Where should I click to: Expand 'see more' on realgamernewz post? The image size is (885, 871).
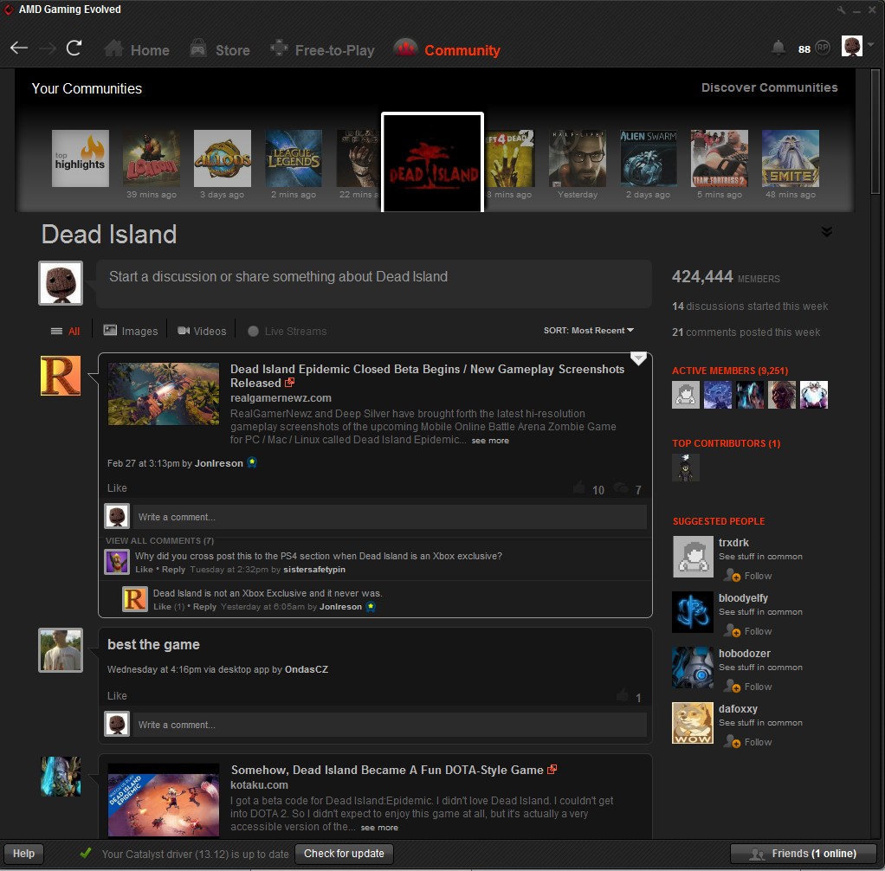pos(490,441)
